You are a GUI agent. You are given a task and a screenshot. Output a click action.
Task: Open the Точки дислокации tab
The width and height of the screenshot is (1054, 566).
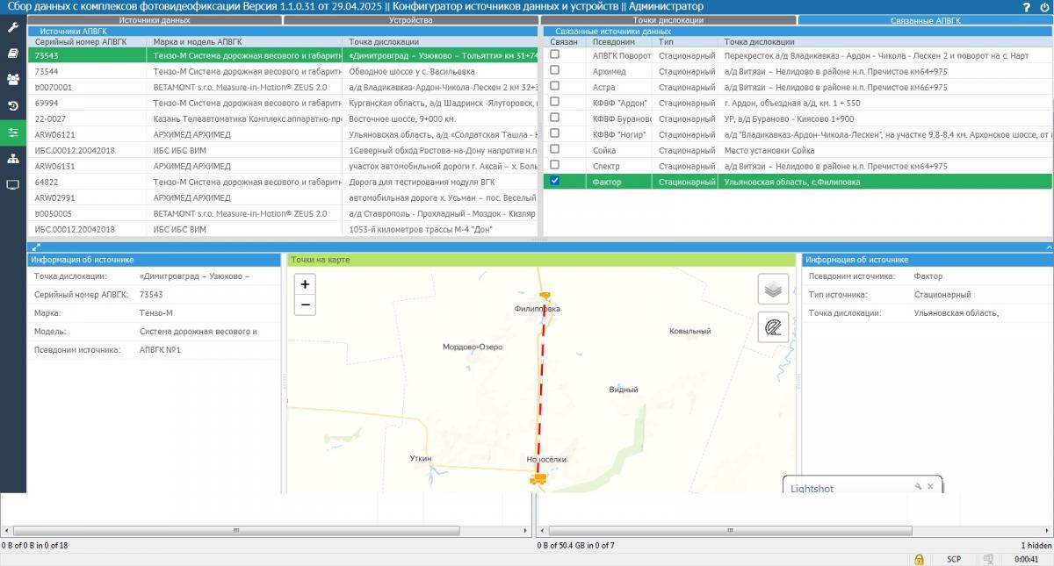(x=668, y=19)
